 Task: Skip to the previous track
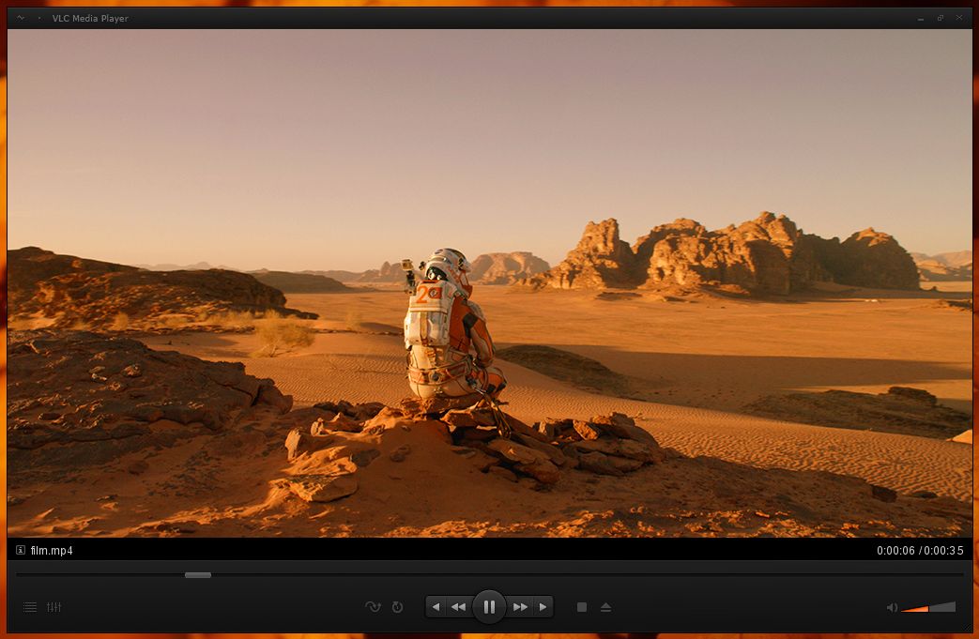436,606
